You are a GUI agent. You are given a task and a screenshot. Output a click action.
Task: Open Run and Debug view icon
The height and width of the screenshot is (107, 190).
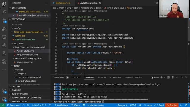pos(4,29)
